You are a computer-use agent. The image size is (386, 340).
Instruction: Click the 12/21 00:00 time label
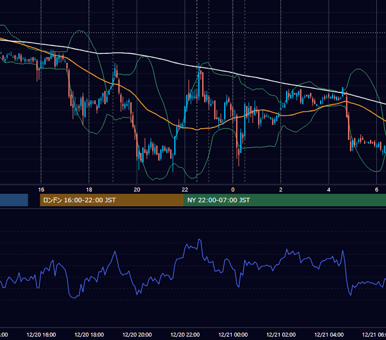coord(233,334)
